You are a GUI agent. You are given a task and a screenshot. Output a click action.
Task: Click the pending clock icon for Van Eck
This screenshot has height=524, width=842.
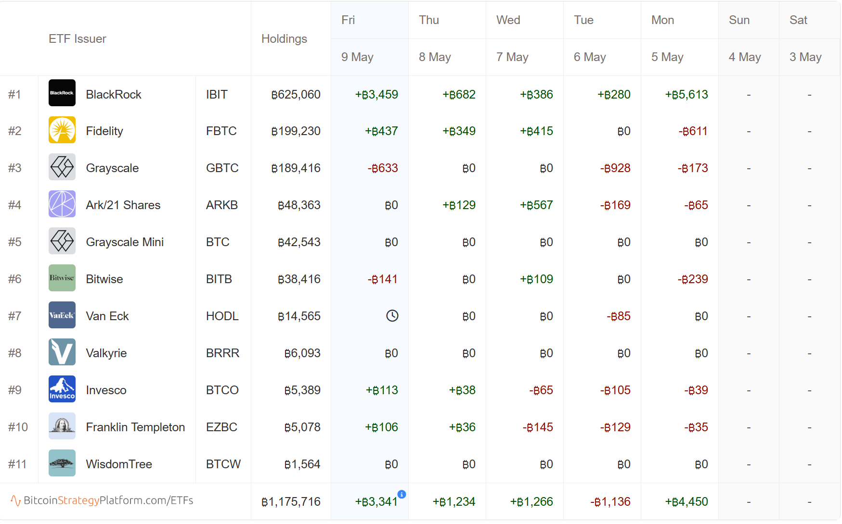392,316
